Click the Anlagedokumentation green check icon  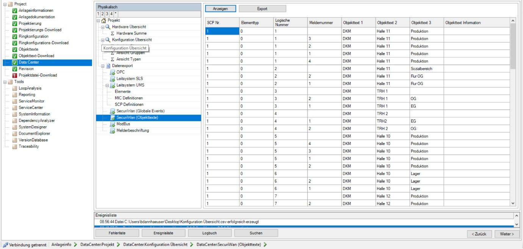[14, 17]
